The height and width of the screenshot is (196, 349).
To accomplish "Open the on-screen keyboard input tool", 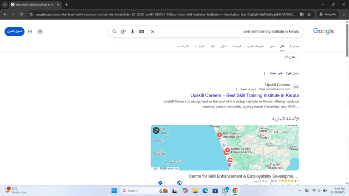I will click(x=142, y=32).
